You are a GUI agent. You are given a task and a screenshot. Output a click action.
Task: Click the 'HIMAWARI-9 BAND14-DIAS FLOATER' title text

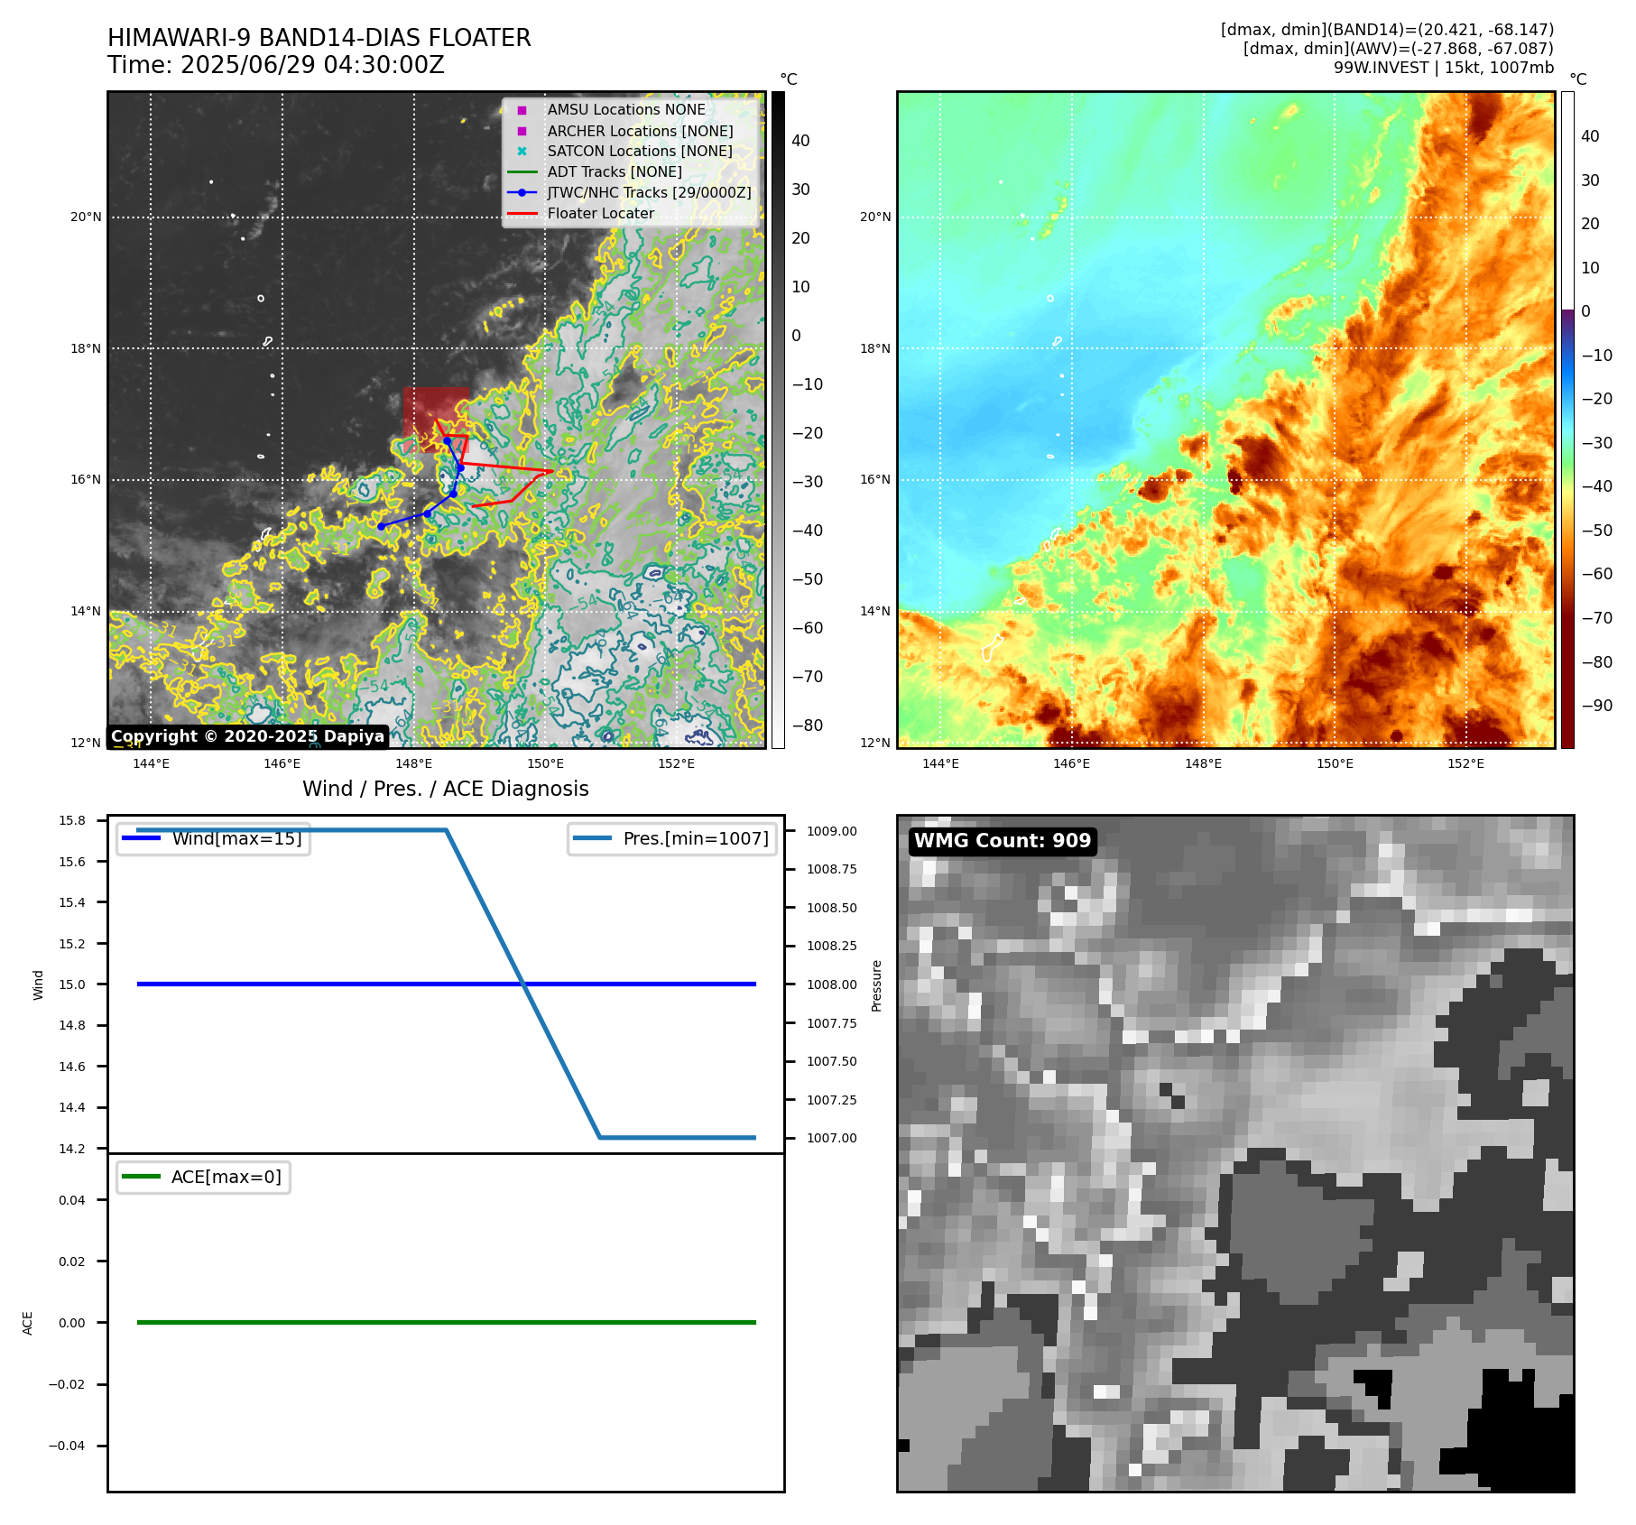(319, 38)
